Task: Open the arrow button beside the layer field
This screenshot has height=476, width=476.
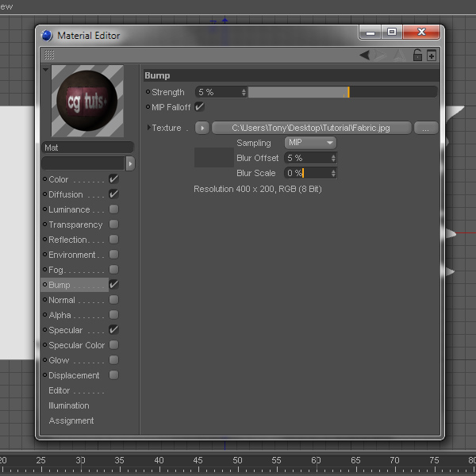Action: coord(130,163)
